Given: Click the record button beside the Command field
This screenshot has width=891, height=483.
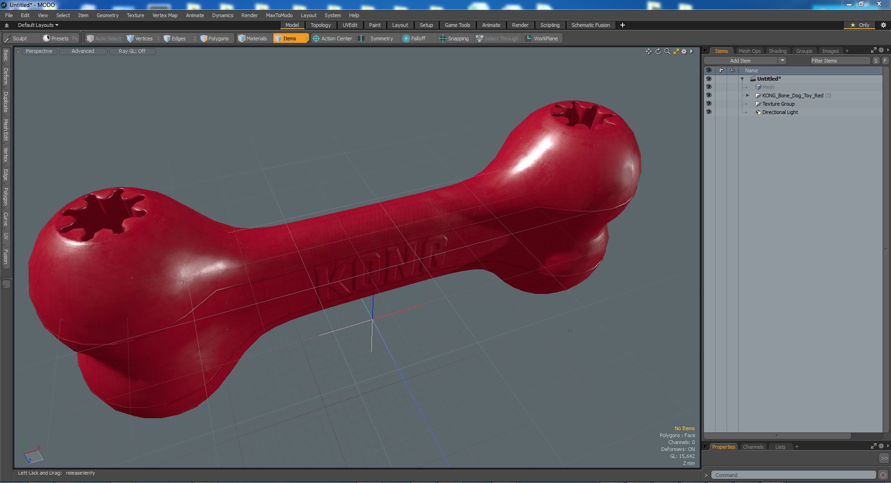Looking at the screenshot, I should pos(883,475).
